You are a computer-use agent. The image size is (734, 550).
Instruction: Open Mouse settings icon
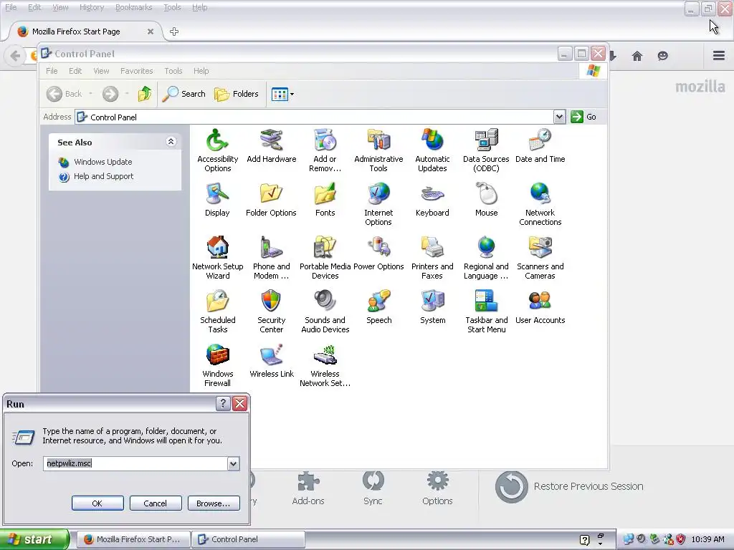pyautogui.click(x=487, y=200)
